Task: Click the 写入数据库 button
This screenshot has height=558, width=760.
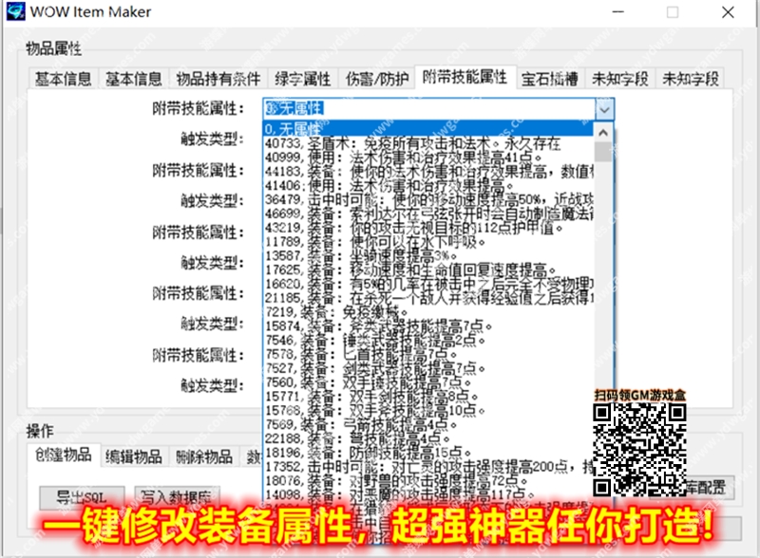Action: (x=177, y=497)
